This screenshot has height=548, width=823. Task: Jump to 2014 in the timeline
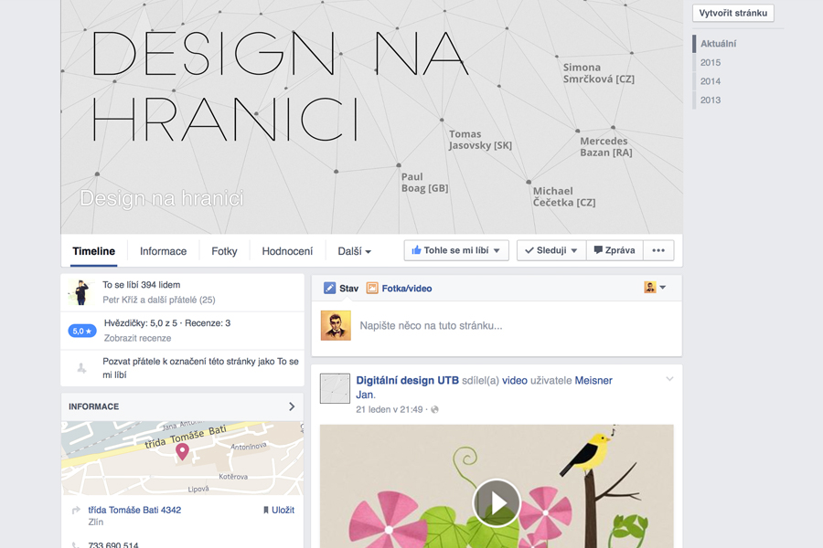pyautogui.click(x=711, y=81)
